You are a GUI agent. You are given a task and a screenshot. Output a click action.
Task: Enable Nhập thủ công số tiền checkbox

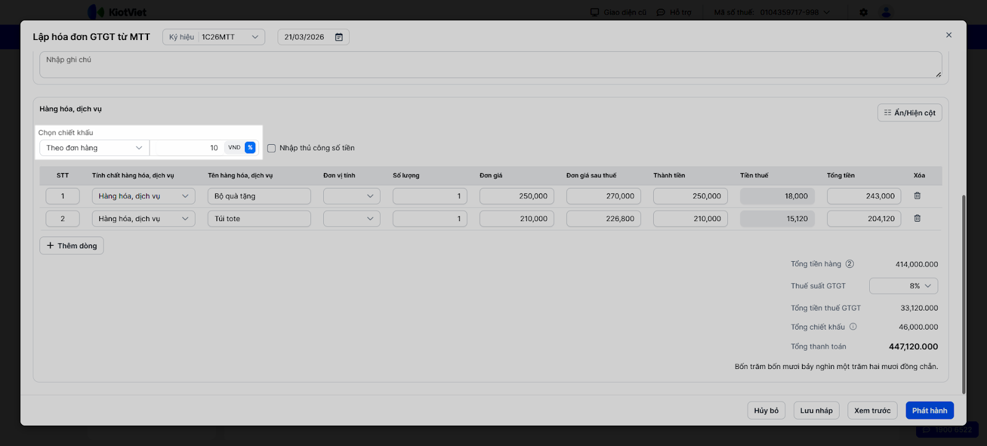click(x=271, y=148)
